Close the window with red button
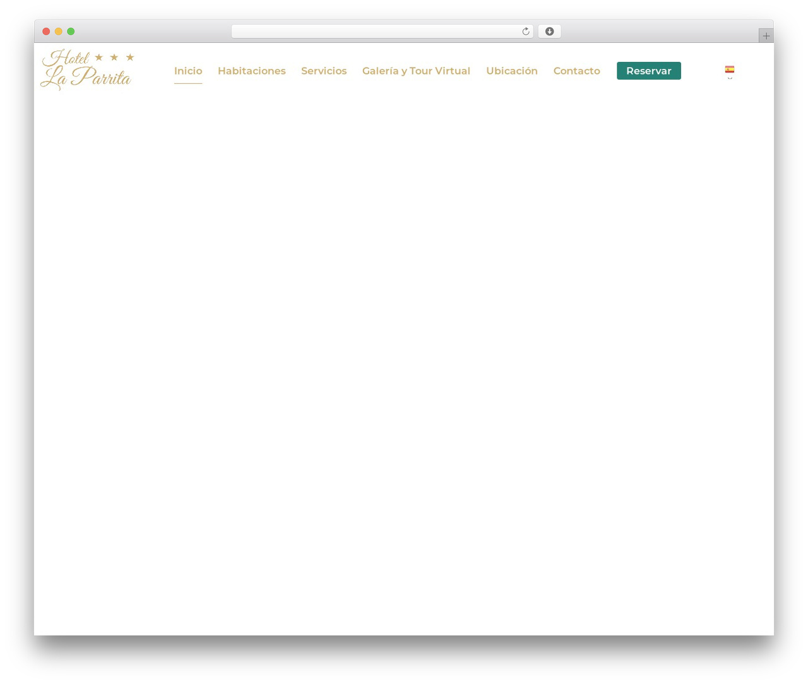The width and height of the screenshot is (808, 684). point(46,32)
